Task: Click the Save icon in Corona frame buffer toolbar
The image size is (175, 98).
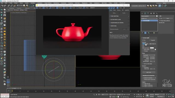Action: point(37,8)
